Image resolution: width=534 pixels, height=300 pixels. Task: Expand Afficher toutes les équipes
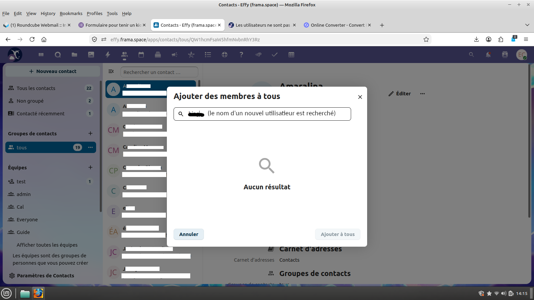[x=47, y=245]
